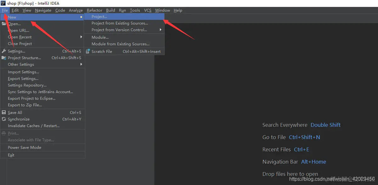Open Project Structure...
This screenshot has height=185, width=378.
pyautogui.click(x=42, y=58)
